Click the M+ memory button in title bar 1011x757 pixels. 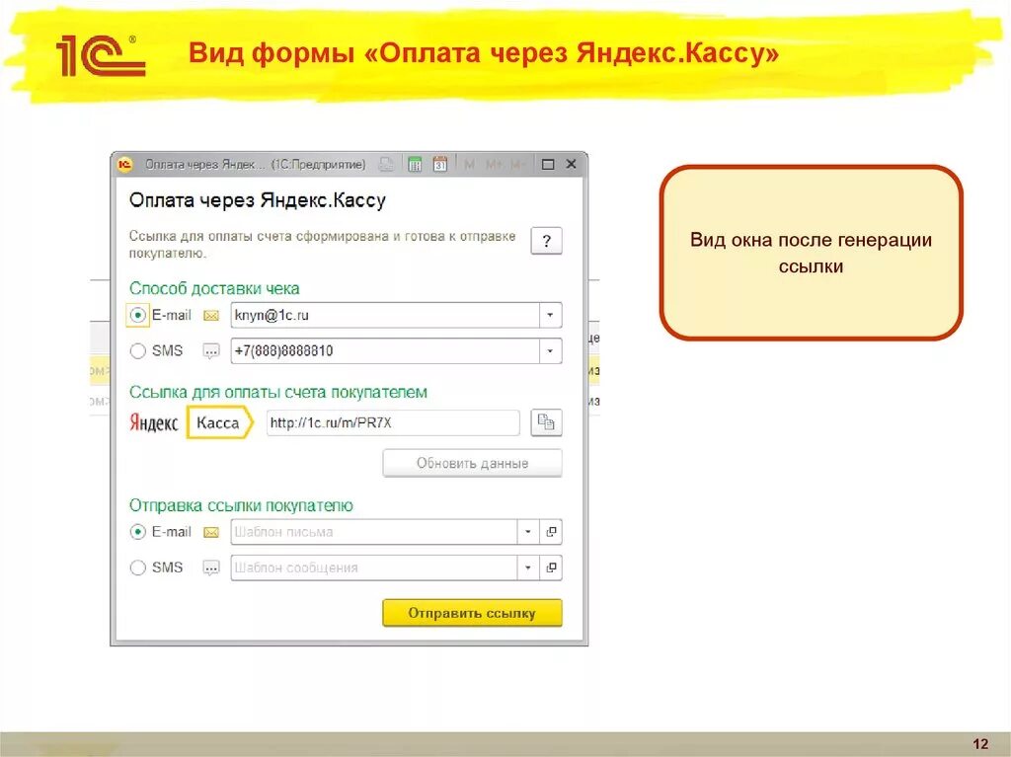tap(495, 165)
